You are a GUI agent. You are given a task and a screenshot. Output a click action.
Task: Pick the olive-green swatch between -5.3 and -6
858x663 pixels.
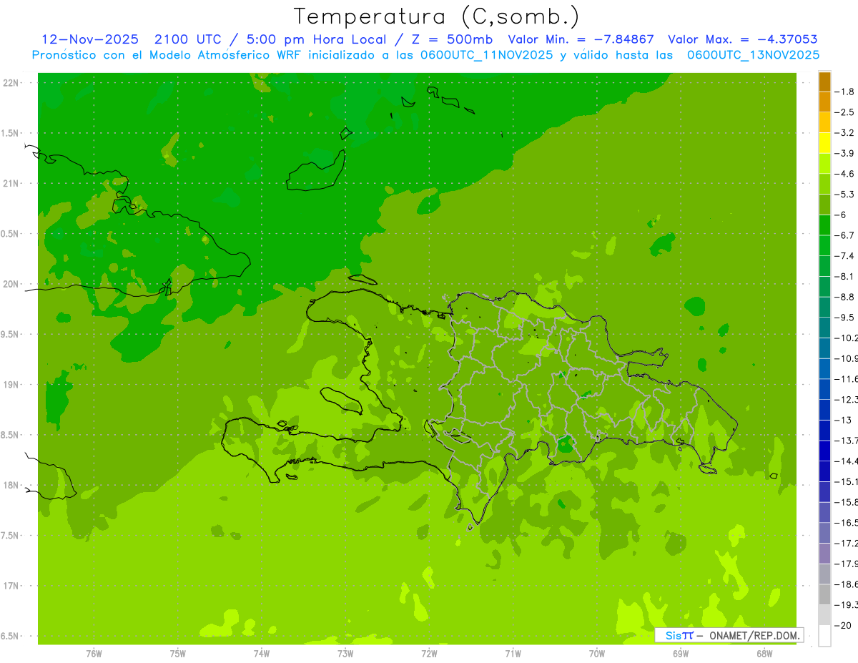824,205
